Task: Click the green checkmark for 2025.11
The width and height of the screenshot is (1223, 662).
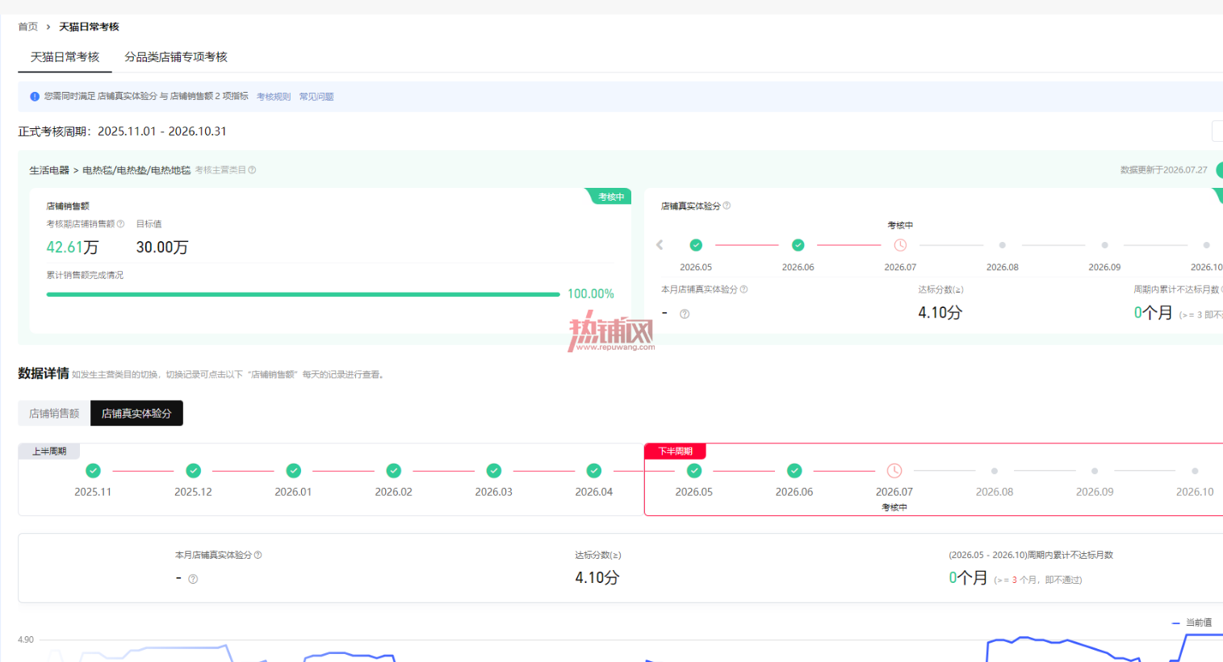Action: pos(94,471)
